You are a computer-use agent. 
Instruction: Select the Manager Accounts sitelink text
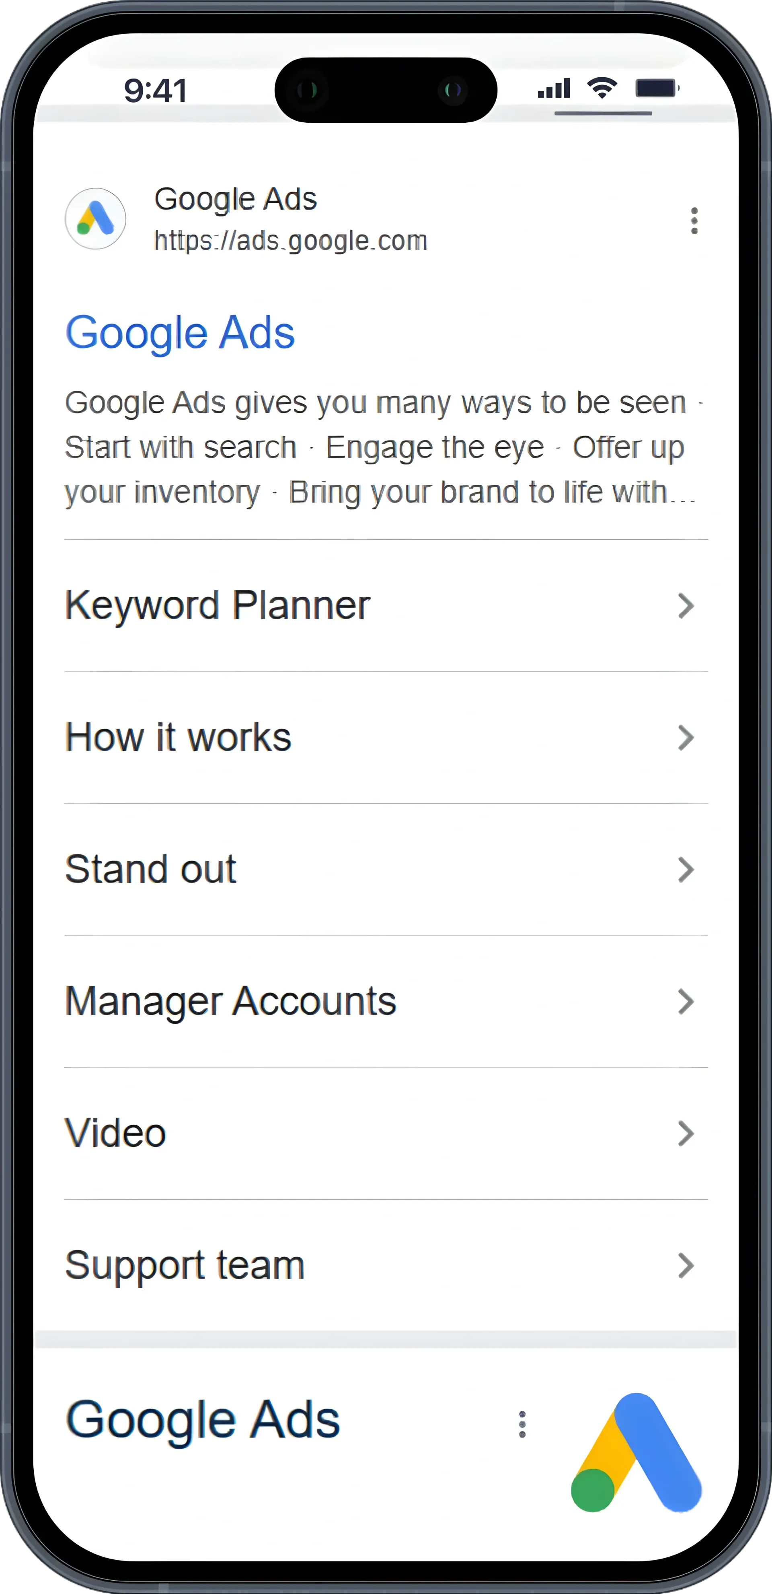pyautogui.click(x=230, y=1001)
